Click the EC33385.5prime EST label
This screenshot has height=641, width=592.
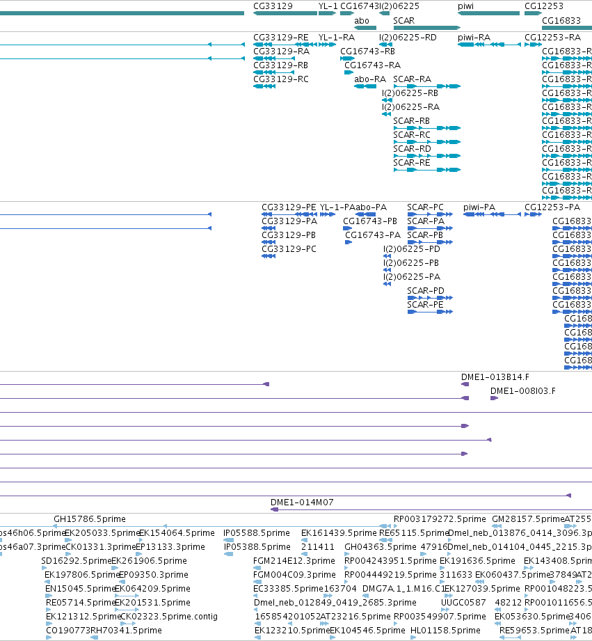point(288,588)
